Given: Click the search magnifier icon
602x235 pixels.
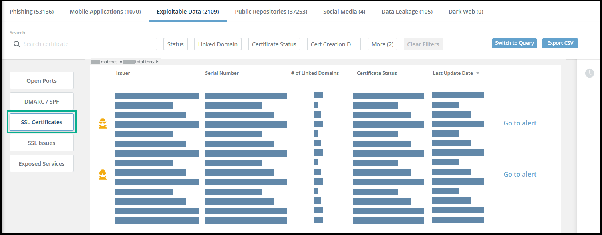Looking at the screenshot, I should click(17, 44).
